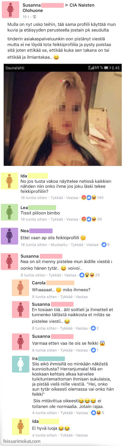This screenshot has height=446, width=124.
Task: Click the feissarimokat.com watermark link
Action: point(22,441)
